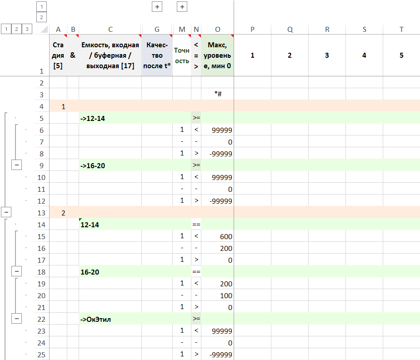Click the cell containing 600
Viewport: 420px width, 360px height.
click(x=217, y=236)
